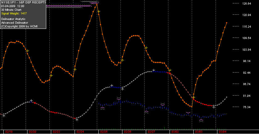This screenshot has width=259, height=134.
Task: Click the Copyright 2009 by HCMI line
Action: [x=19, y=26]
